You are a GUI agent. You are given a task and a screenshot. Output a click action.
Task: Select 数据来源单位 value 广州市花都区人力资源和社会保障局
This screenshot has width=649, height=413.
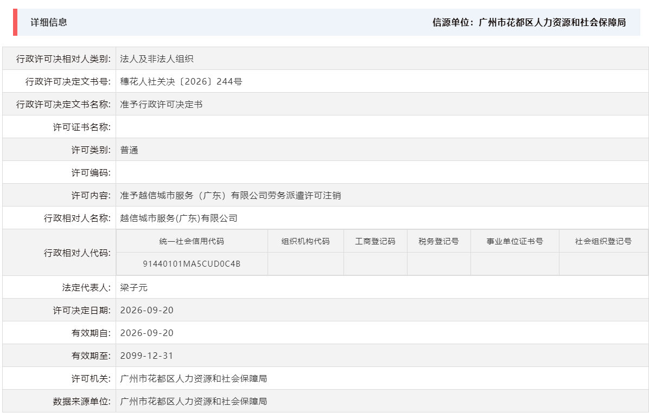click(193, 401)
